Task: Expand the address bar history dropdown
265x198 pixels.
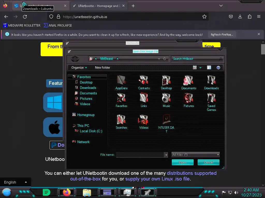Action: tap(159, 59)
